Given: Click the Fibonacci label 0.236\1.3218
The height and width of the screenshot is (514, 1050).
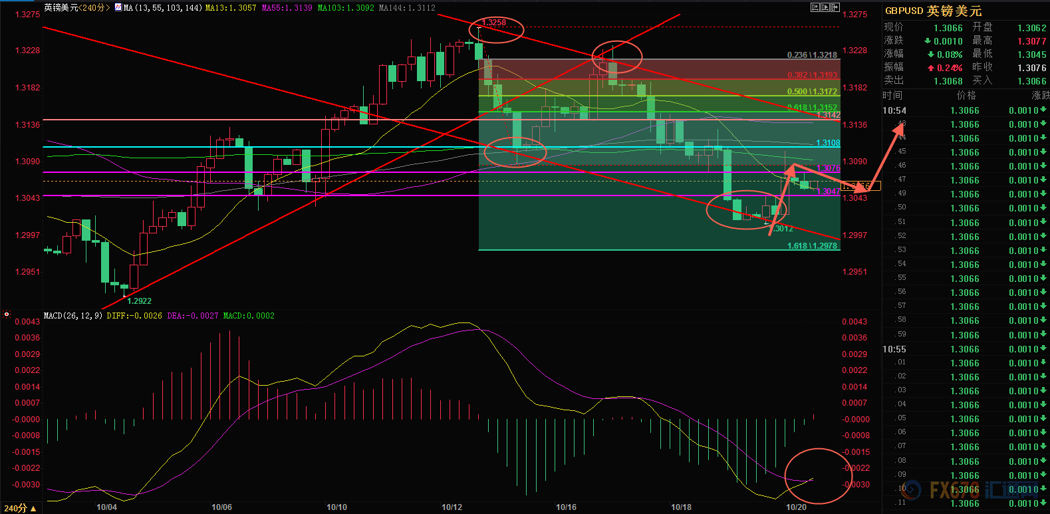Looking at the screenshot, I should coord(812,55).
